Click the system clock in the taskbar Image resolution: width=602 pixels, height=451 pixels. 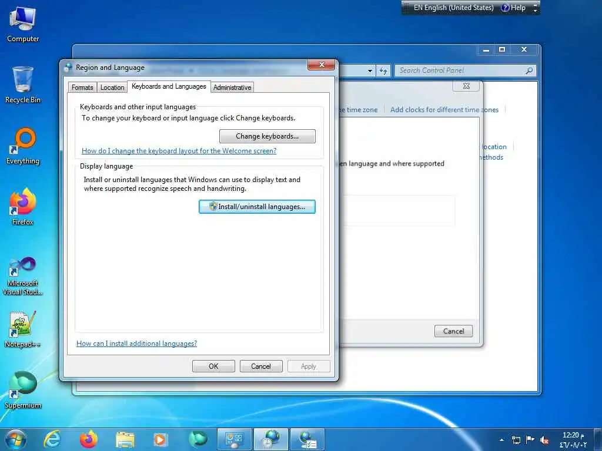click(574, 440)
